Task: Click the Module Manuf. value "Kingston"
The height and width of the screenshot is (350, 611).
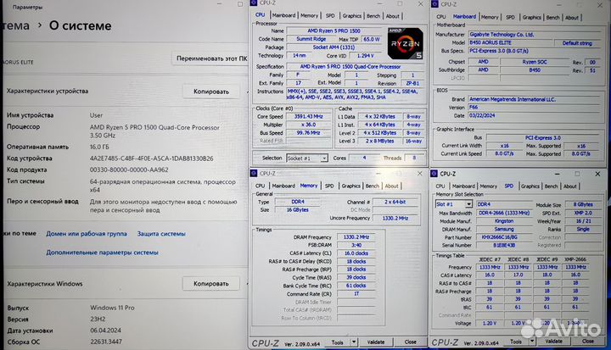Action: tap(504, 220)
